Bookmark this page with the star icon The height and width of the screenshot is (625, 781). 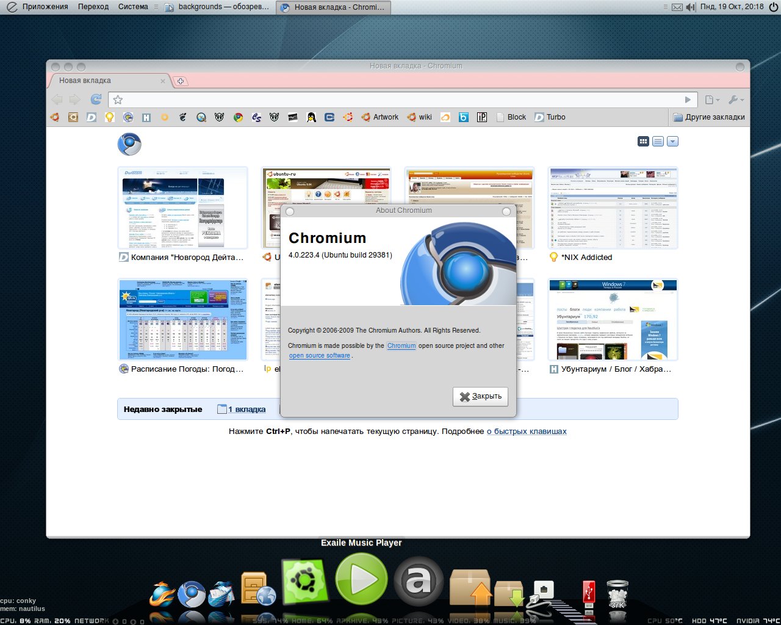tap(118, 99)
